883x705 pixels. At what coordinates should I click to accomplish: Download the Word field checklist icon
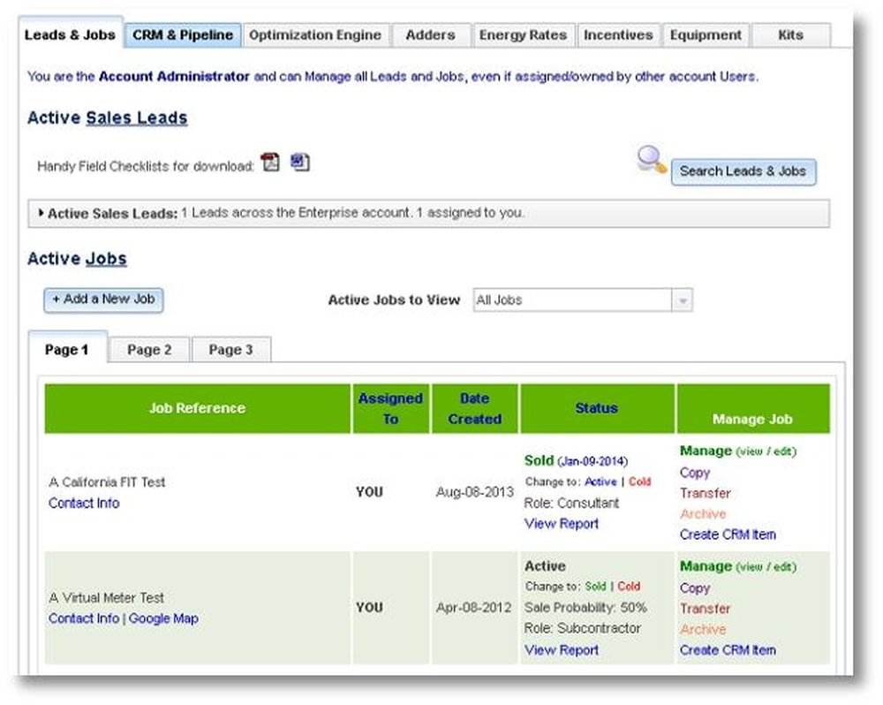[300, 163]
